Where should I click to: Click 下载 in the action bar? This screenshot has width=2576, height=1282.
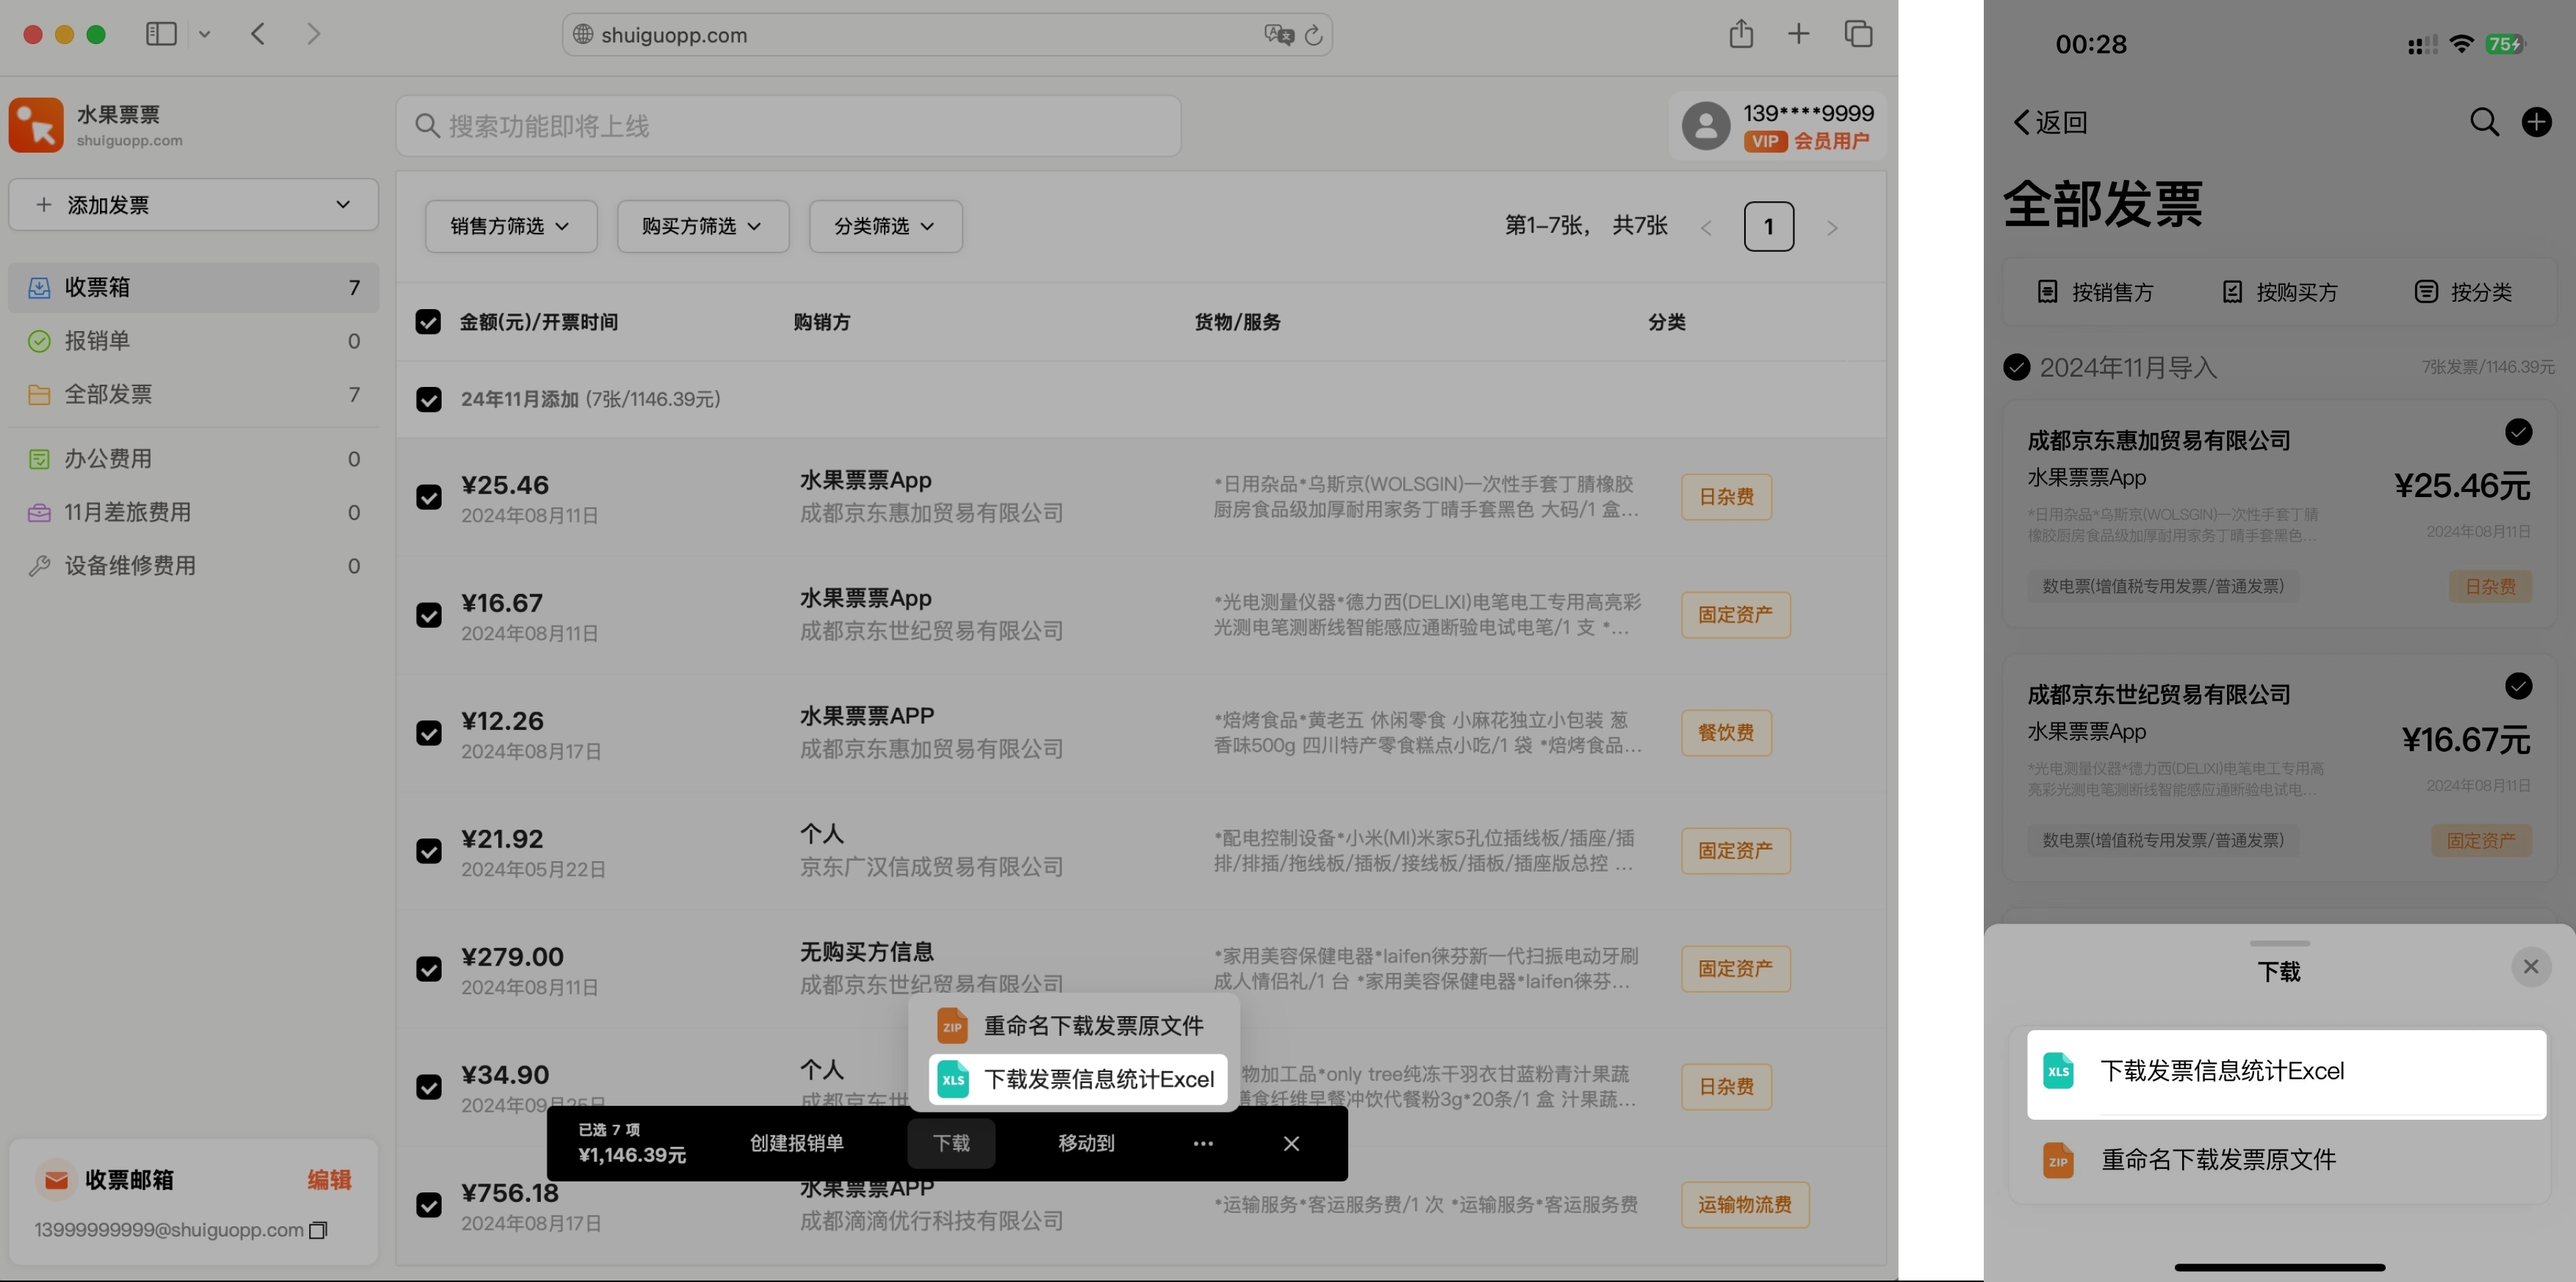point(951,1143)
